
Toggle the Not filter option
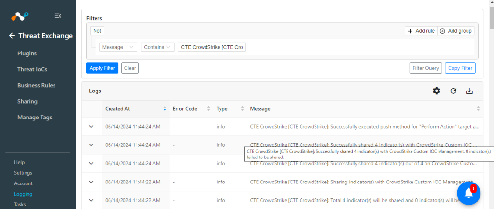click(97, 31)
